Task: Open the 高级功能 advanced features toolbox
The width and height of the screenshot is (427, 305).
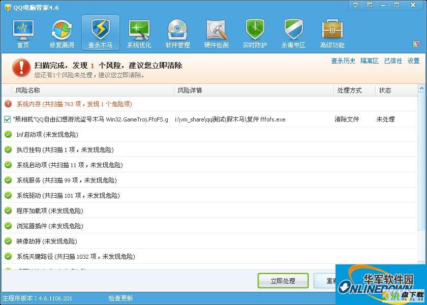Action: point(332,34)
